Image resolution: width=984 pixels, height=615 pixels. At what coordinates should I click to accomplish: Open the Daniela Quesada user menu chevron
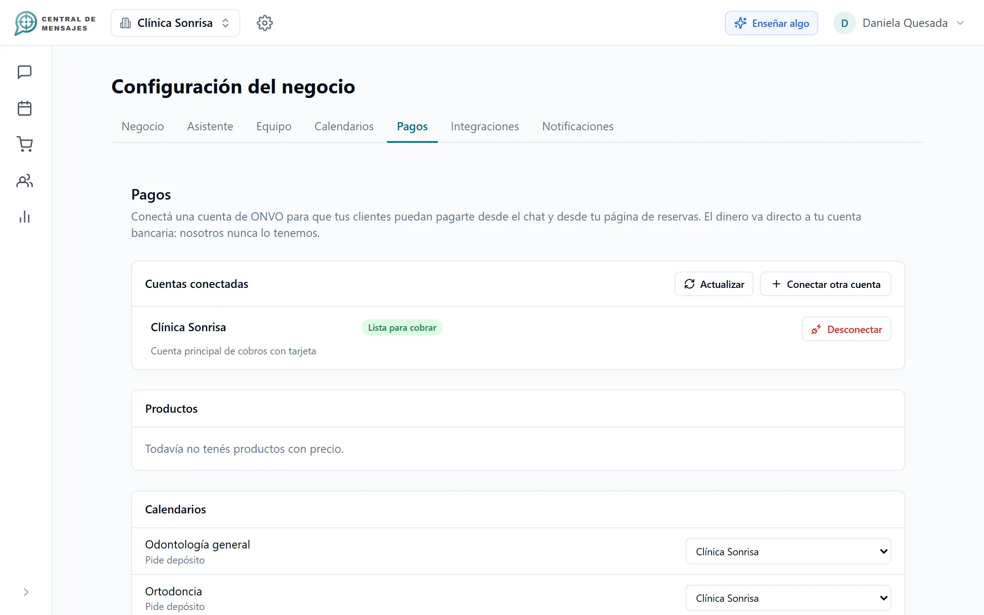(960, 23)
